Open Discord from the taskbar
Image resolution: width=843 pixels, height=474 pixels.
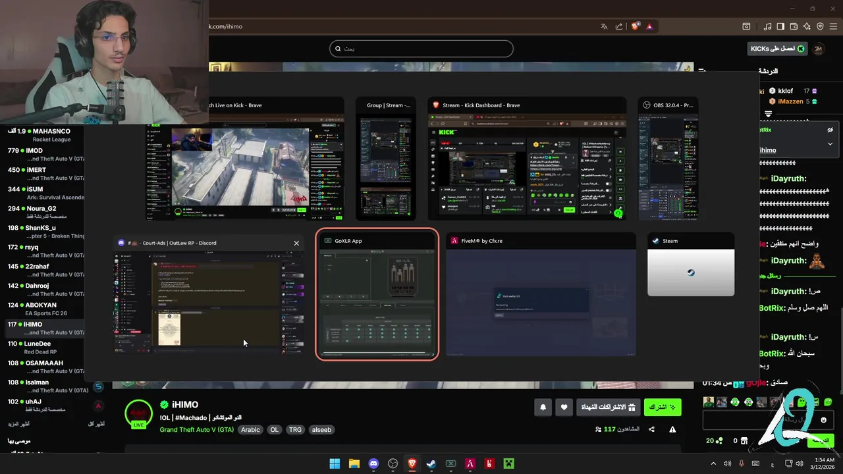coord(373,463)
